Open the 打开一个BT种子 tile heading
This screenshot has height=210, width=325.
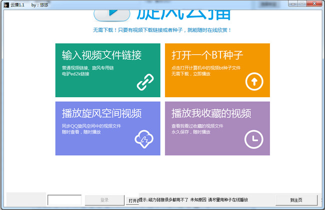[x=207, y=55]
